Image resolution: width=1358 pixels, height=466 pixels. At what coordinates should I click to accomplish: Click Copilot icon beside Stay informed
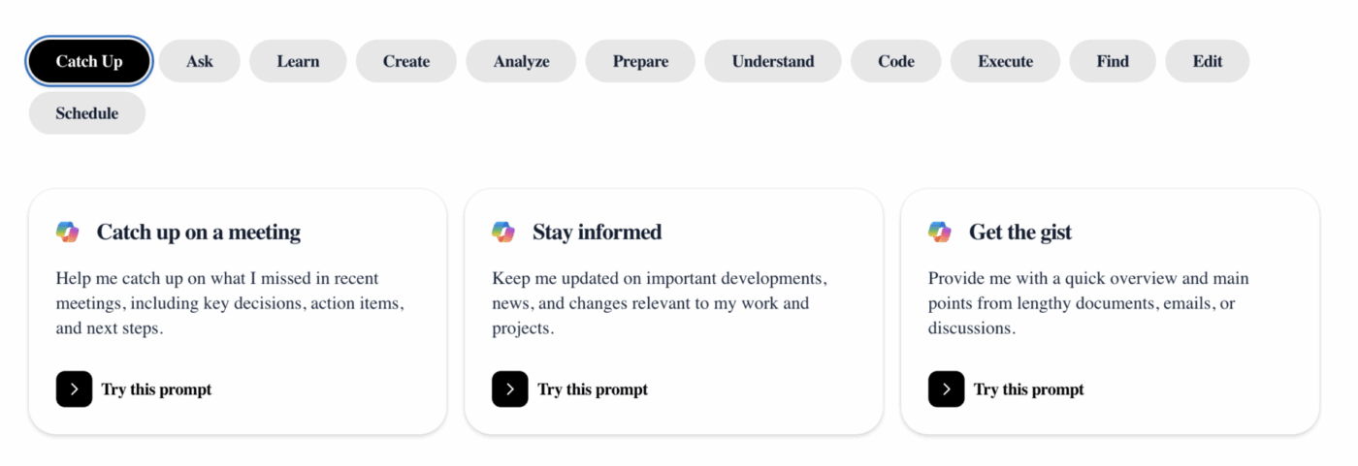[503, 233]
